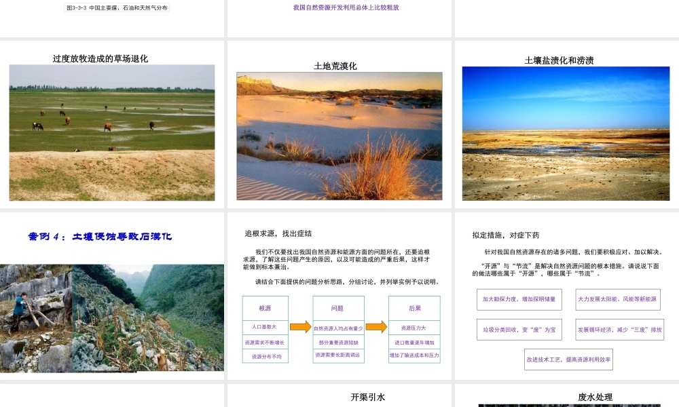Click the 人口基数大 cell
Viewport: 679px width, 407px height.
click(265, 327)
